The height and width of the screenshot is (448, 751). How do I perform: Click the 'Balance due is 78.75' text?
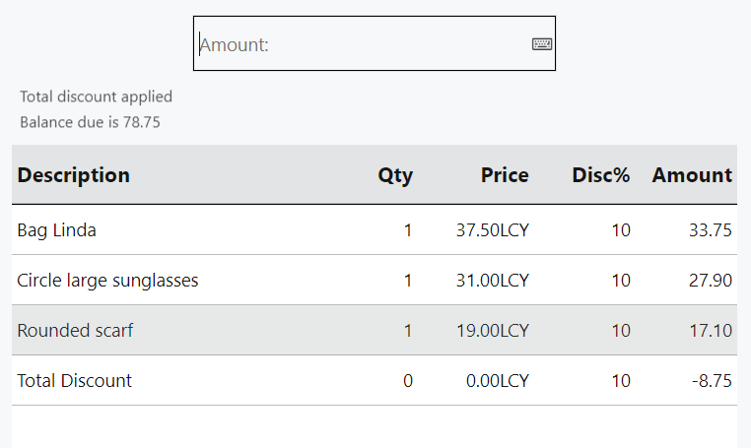click(90, 123)
